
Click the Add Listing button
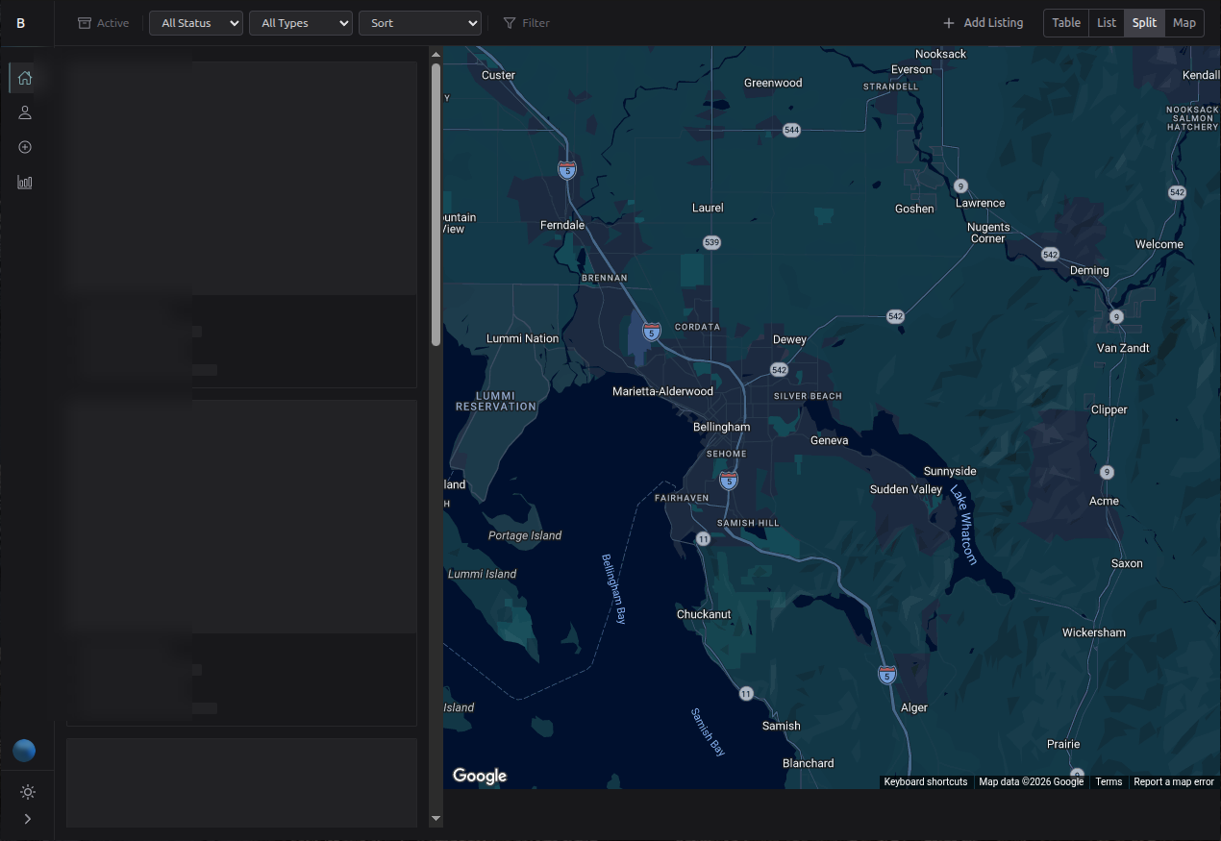pos(983,23)
